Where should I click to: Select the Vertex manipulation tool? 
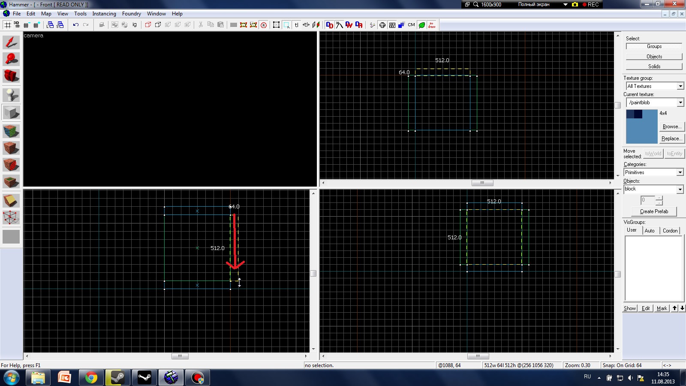pyautogui.click(x=11, y=217)
